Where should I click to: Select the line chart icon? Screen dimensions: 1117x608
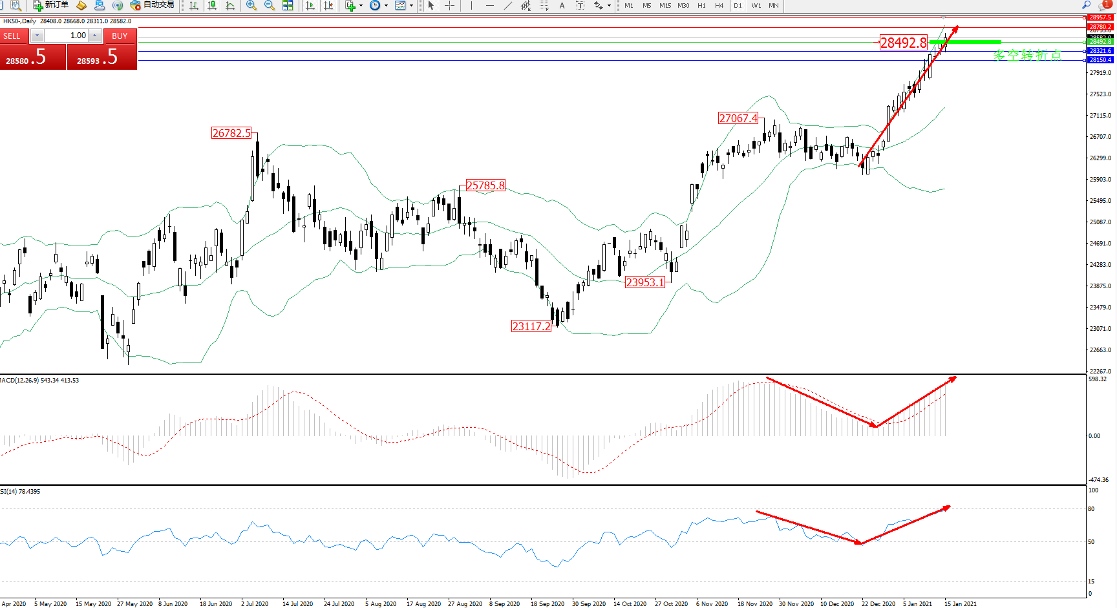tap(230, 5)
